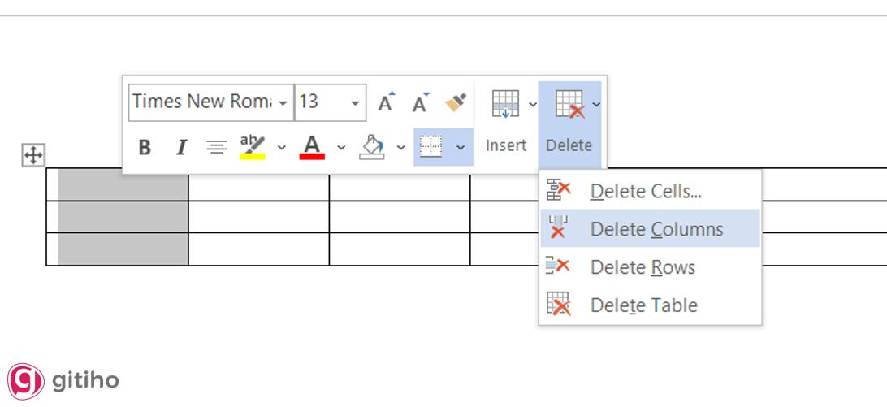Click the table move handle
The height and width of the screenshot is (407, 887).
pyautogui.click(x=33, y=154)
